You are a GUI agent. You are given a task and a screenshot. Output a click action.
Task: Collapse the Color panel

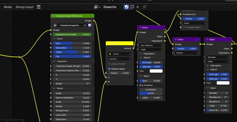(54, 39)
